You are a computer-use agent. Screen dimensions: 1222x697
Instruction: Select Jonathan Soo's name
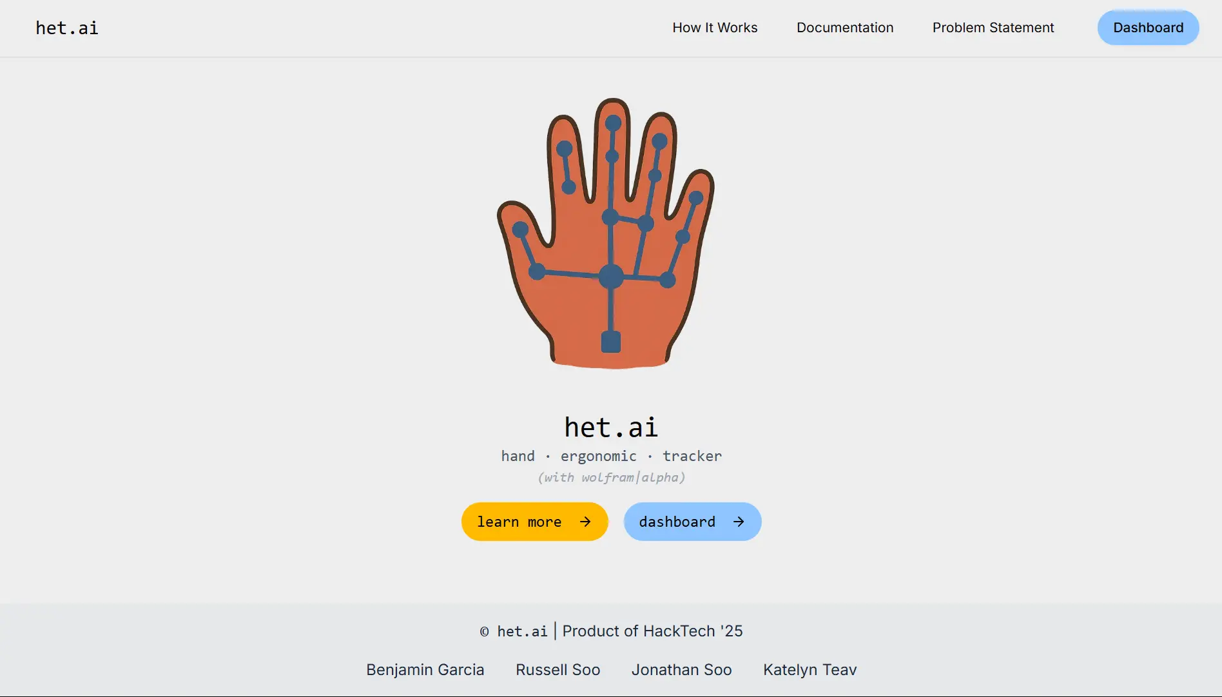tap(681, 670)
